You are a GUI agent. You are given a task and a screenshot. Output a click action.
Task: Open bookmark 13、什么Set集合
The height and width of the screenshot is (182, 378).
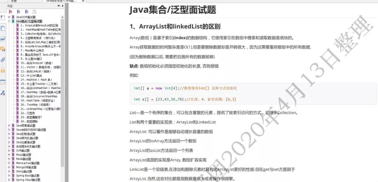31,76
